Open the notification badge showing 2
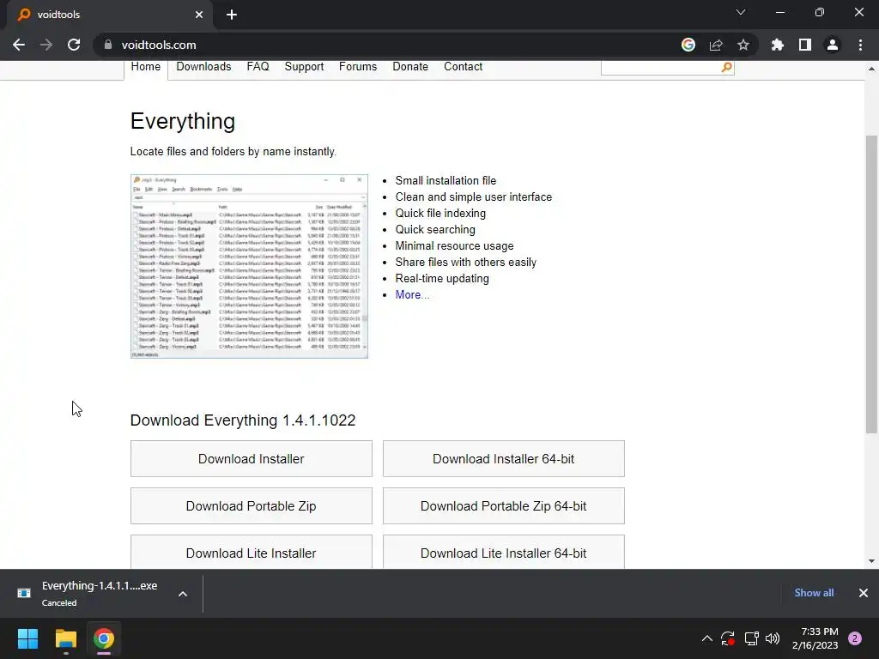The height and width of the screenshot is (659, 879). [855, 638]
